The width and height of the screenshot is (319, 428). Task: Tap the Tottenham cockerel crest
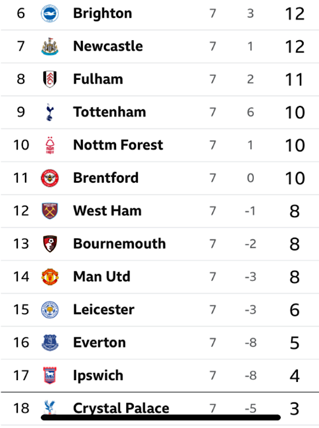[50, 112]
